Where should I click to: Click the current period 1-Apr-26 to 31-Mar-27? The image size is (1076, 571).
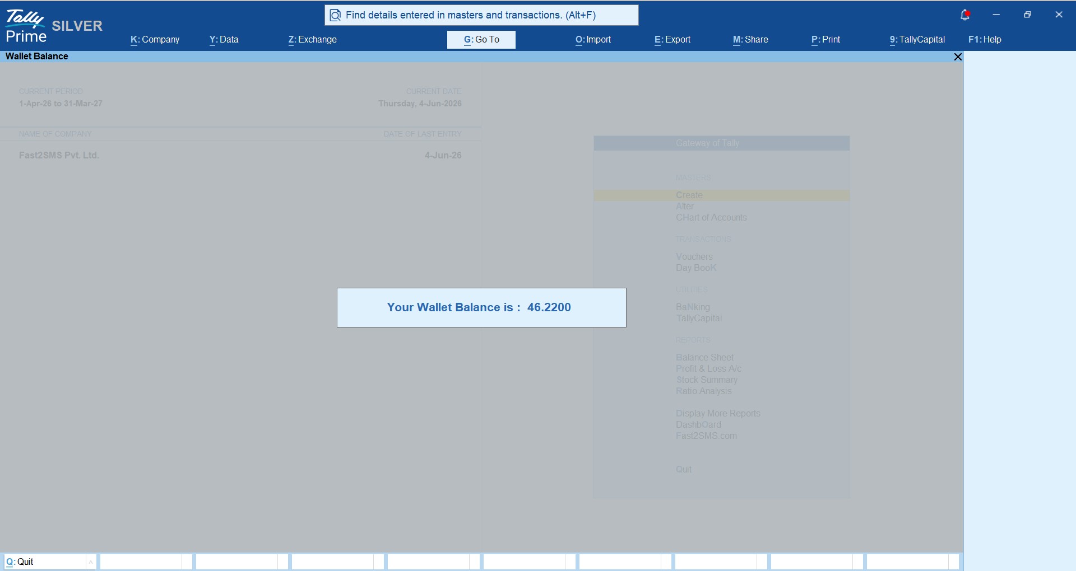coord(61,104)
